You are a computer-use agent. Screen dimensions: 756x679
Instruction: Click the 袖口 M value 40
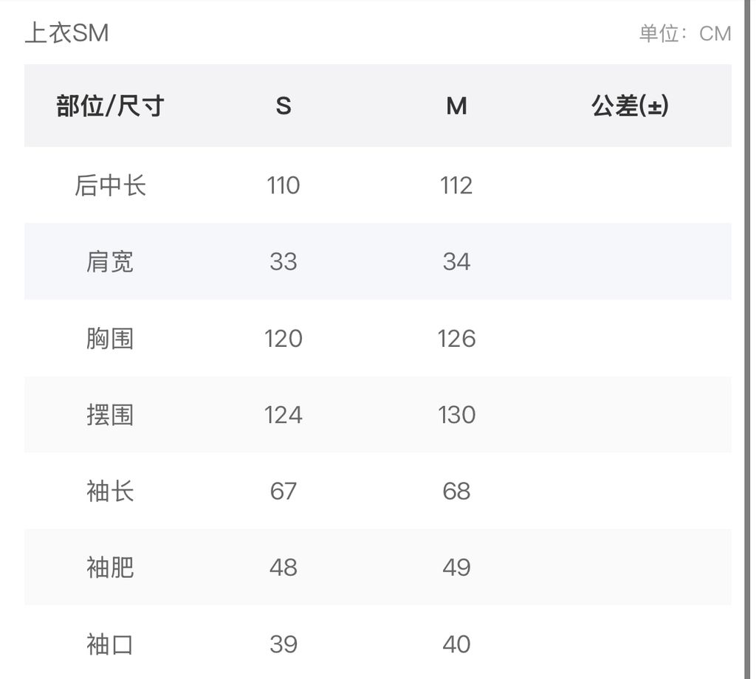tap(456, 644)
